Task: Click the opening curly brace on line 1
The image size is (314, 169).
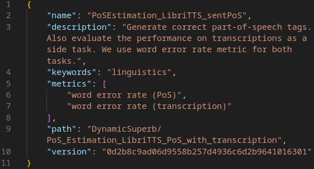Action: tap(29, 5)
